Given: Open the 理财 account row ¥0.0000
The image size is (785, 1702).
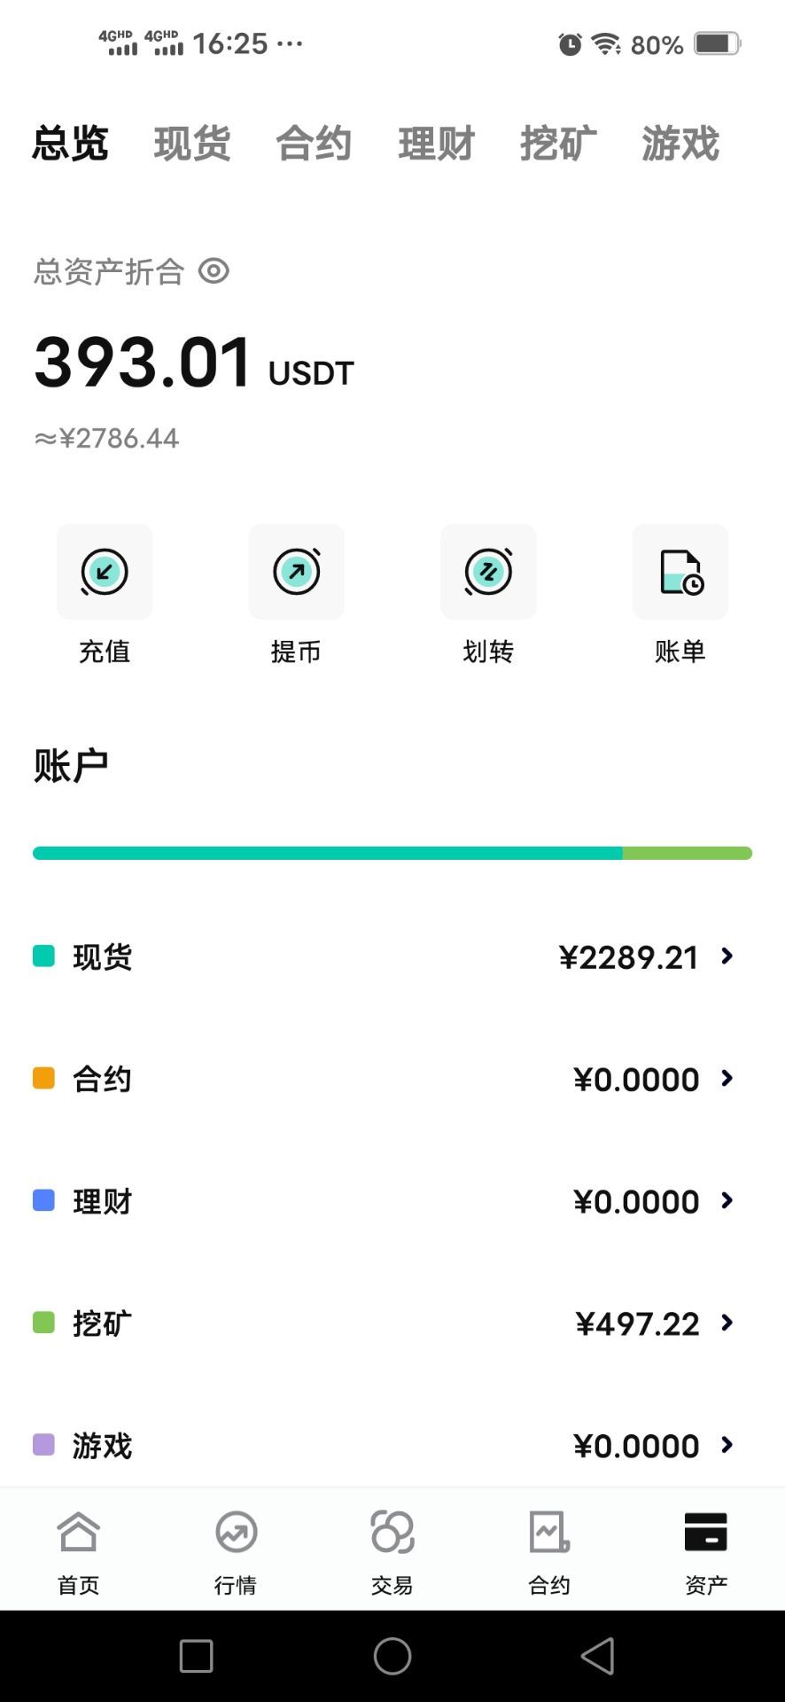Looking at the screenshot, I should [635, 1201].
